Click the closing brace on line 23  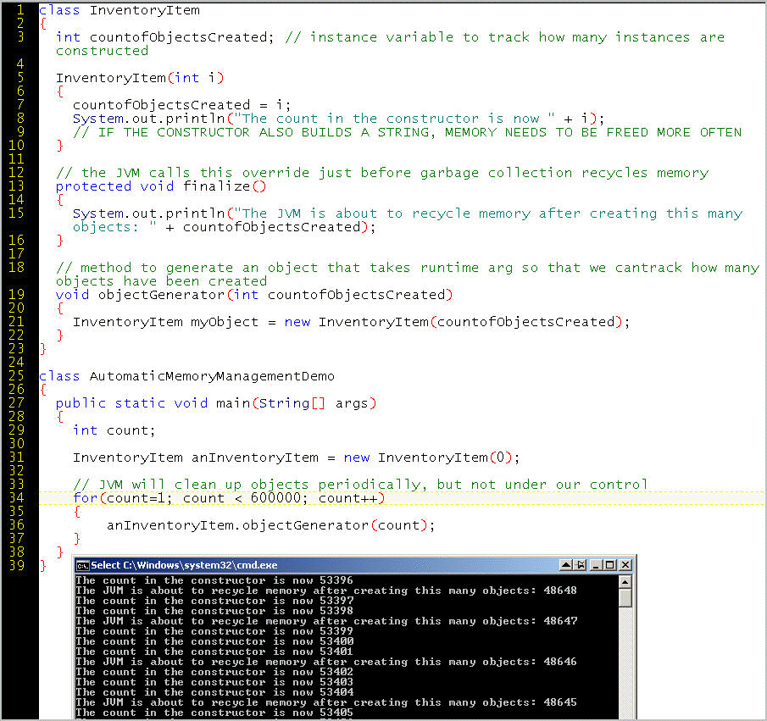point(43,349)
